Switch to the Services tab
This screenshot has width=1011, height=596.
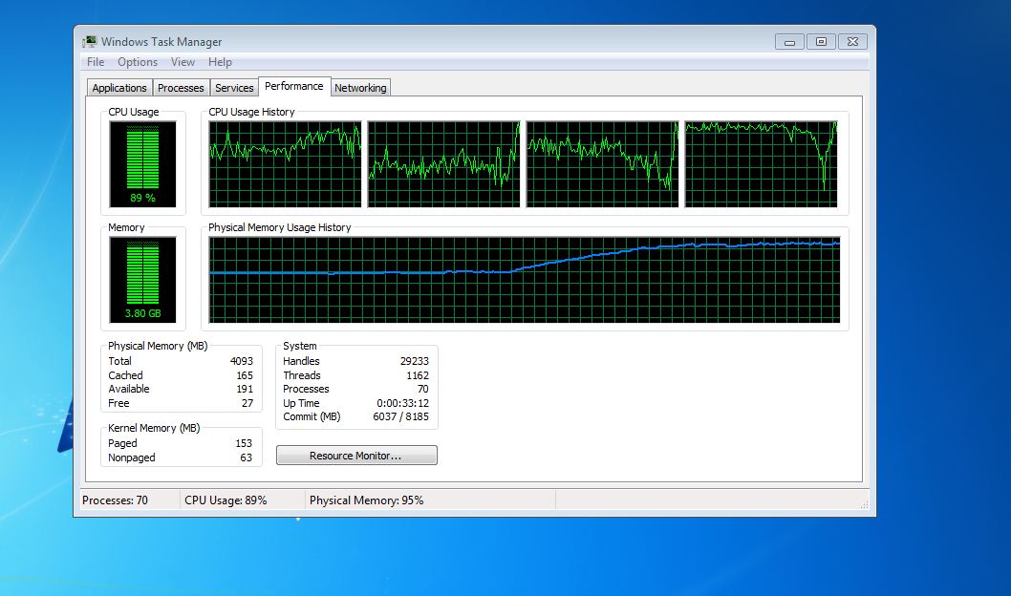tap(234, 88)
